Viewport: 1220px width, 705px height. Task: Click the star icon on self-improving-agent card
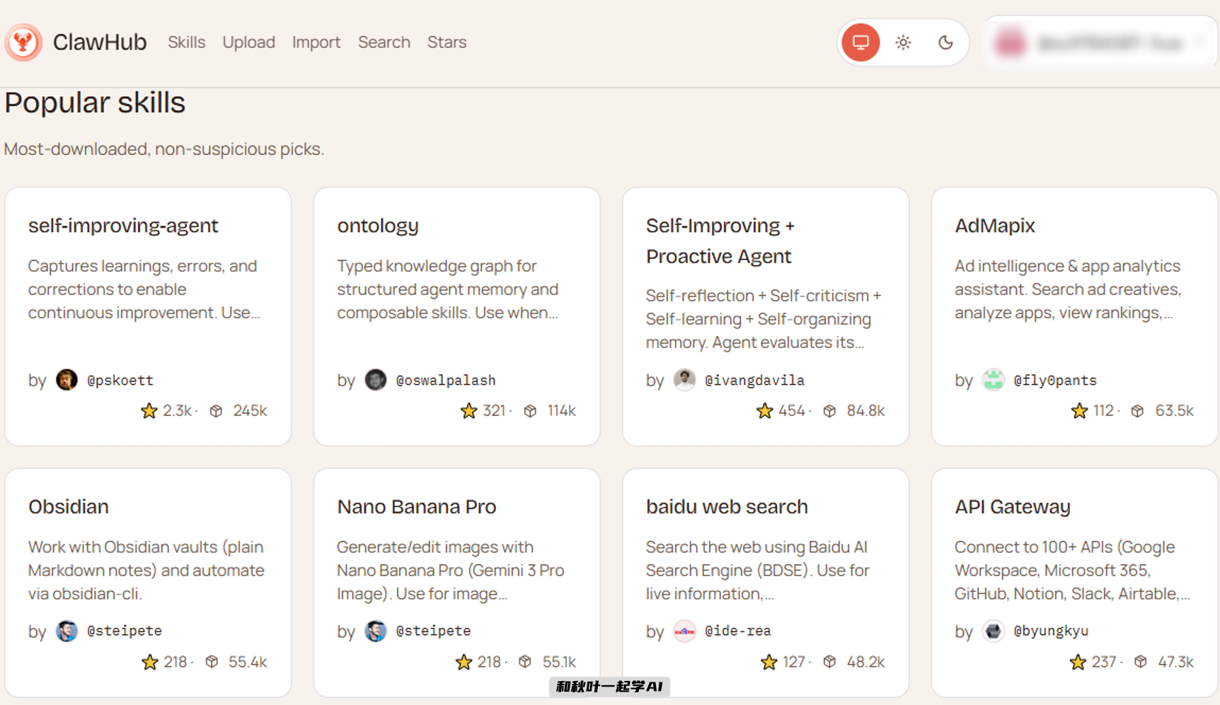[149, 411]
